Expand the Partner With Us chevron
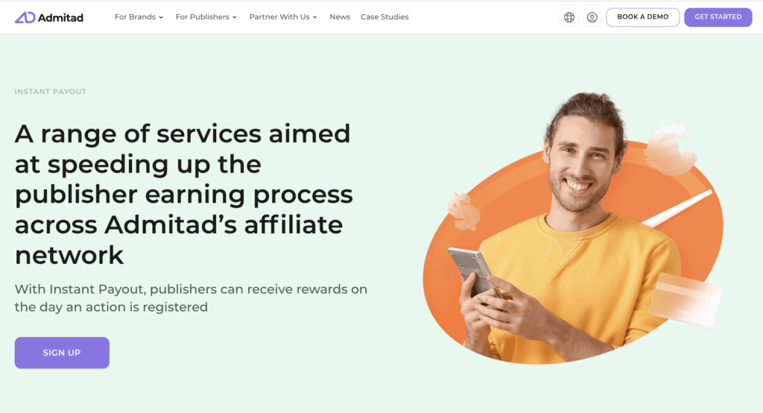This screenshot has width=763, height=413. pyautogui.click(x=315, y=17)
